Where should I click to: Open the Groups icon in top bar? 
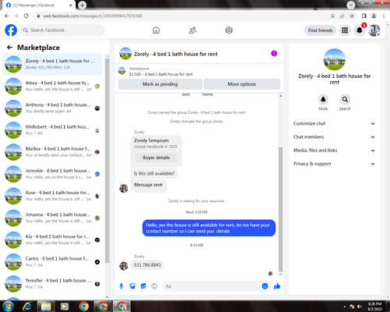click(229, 30)
